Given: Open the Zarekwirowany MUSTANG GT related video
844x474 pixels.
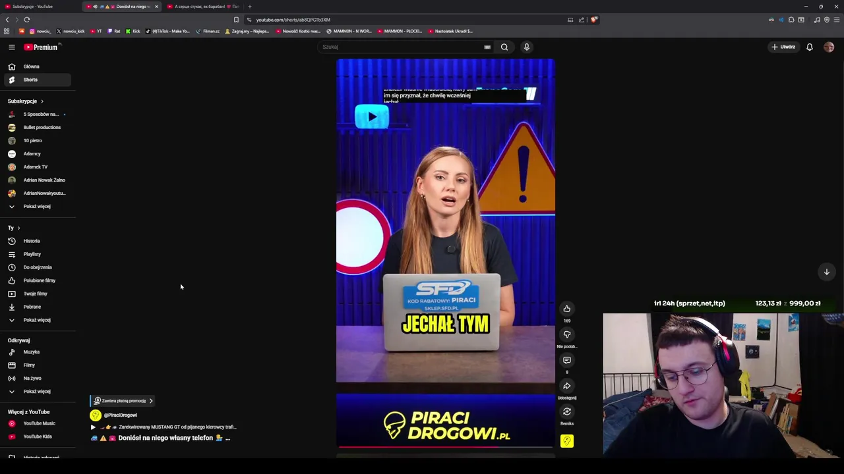Looking at the screenshot, I should pos(164,427).
